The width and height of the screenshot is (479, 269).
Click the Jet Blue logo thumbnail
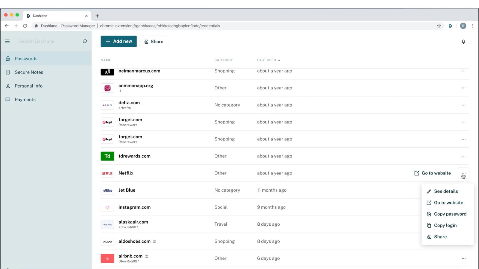coord(107,190)
